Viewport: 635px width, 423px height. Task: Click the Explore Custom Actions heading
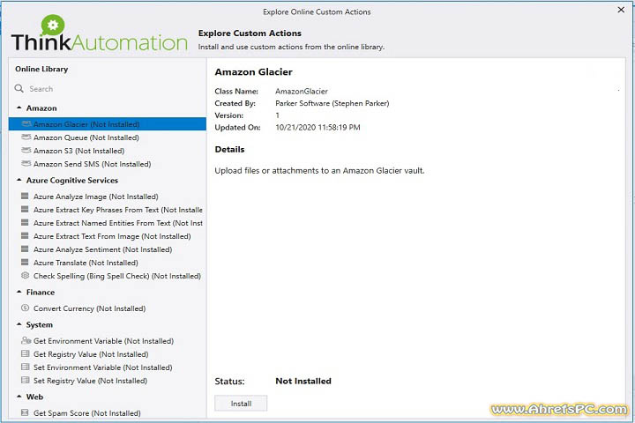pos(250,33)
